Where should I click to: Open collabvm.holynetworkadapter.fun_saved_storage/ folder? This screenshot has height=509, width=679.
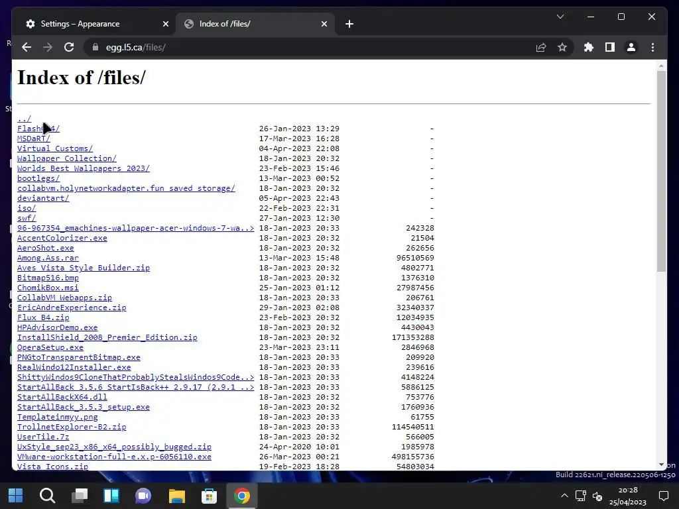point(126,188)
